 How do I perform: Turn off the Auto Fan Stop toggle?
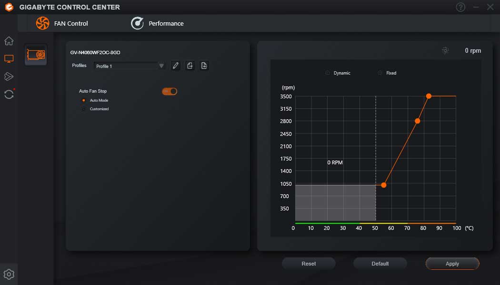tap(170, 91)
